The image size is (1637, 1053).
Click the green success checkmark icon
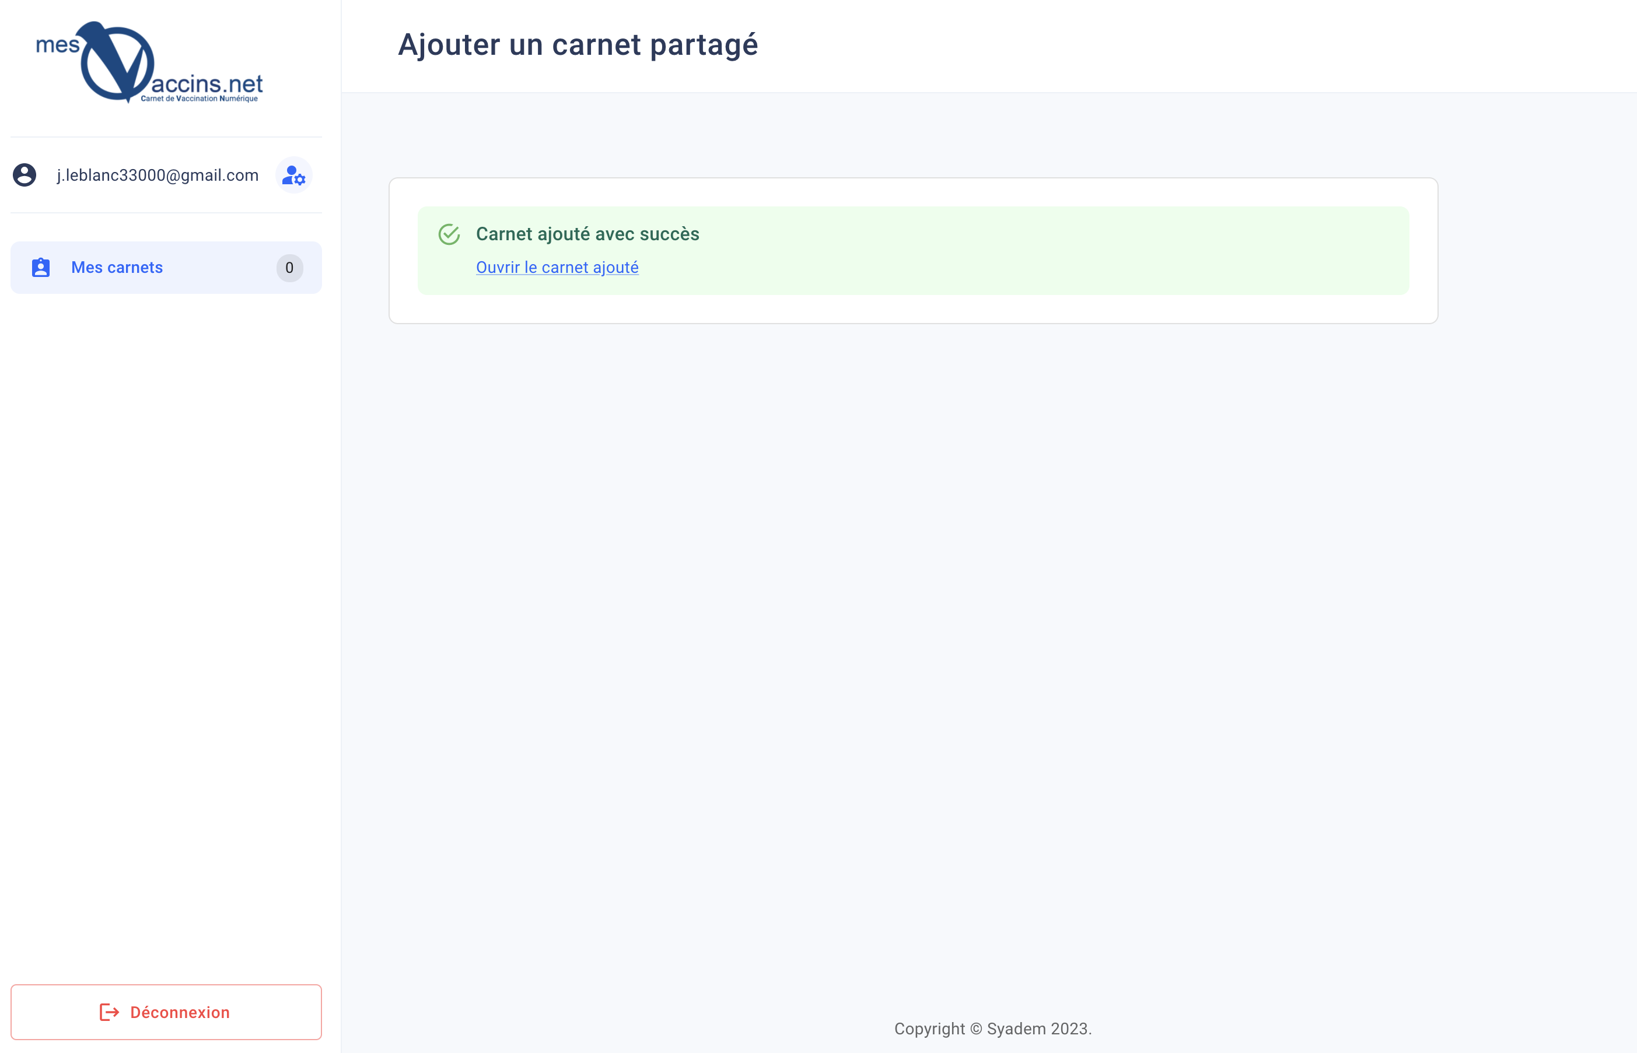click(x=449, y=234)
